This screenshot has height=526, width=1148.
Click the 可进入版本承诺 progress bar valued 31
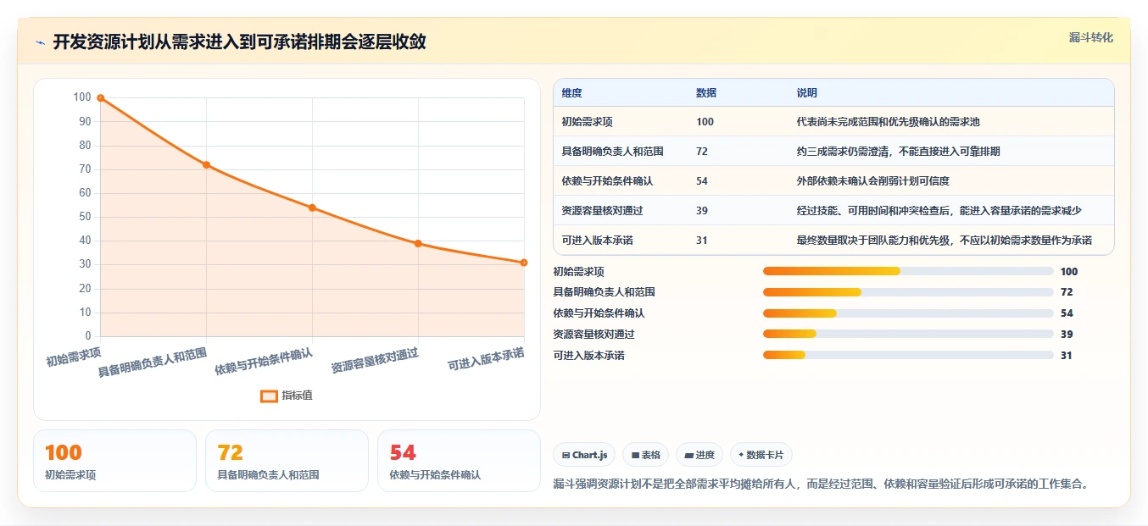coord(908,356)
